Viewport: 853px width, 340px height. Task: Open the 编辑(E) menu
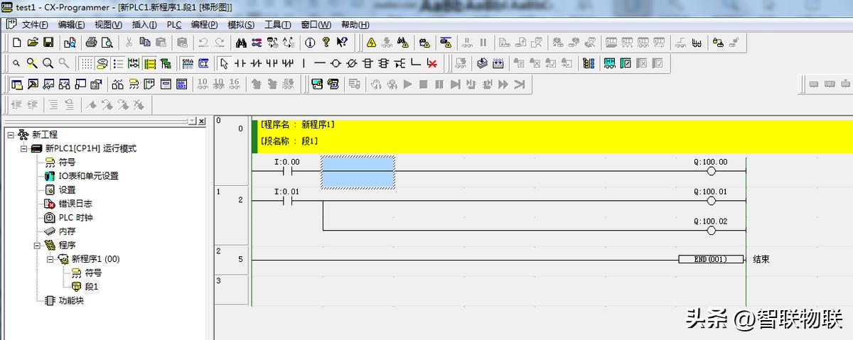click(x=72, y=24)
